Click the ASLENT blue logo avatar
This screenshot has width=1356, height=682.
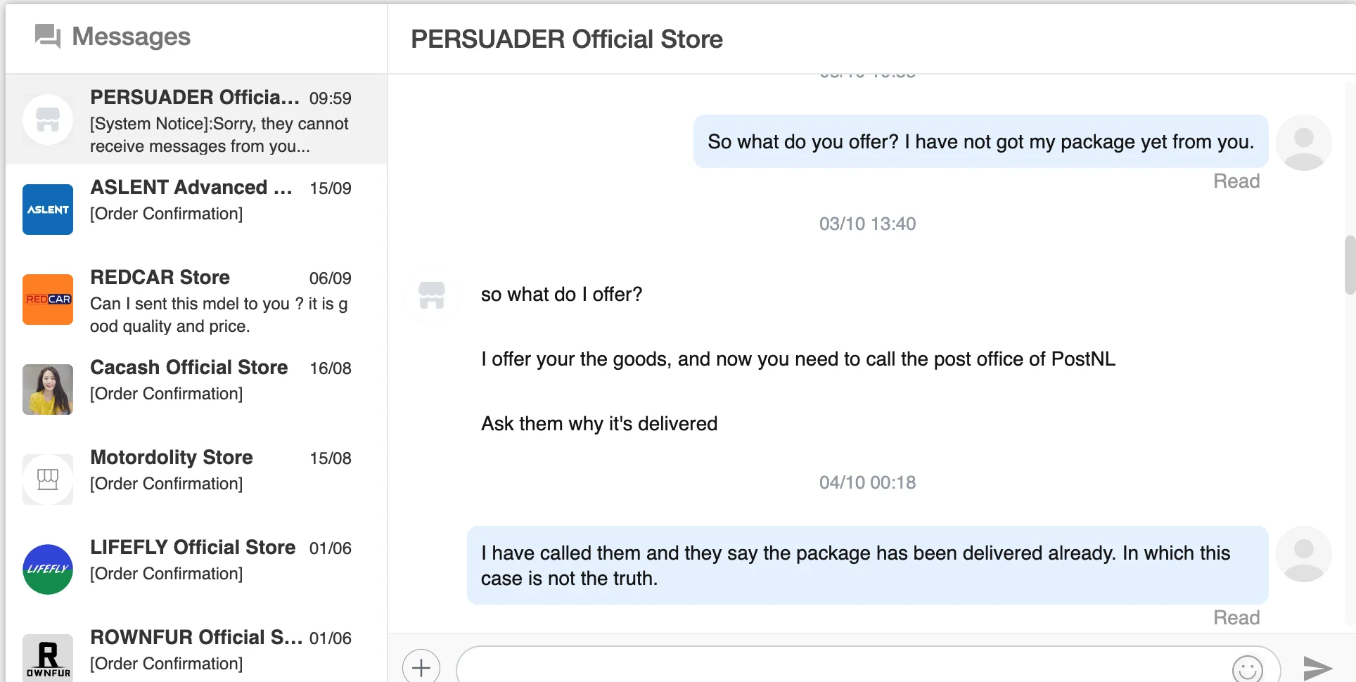click(48, 210)
